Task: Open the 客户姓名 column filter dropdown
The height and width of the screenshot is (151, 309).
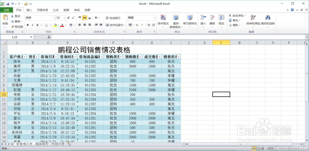Action: coord(25,57)
